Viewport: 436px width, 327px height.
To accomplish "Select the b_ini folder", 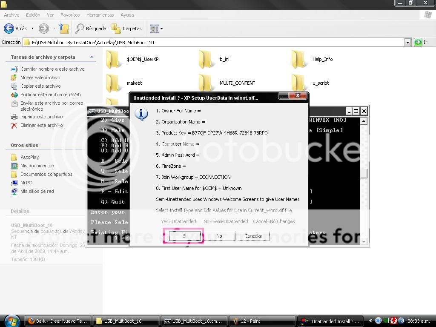I will tap(214, 59).
